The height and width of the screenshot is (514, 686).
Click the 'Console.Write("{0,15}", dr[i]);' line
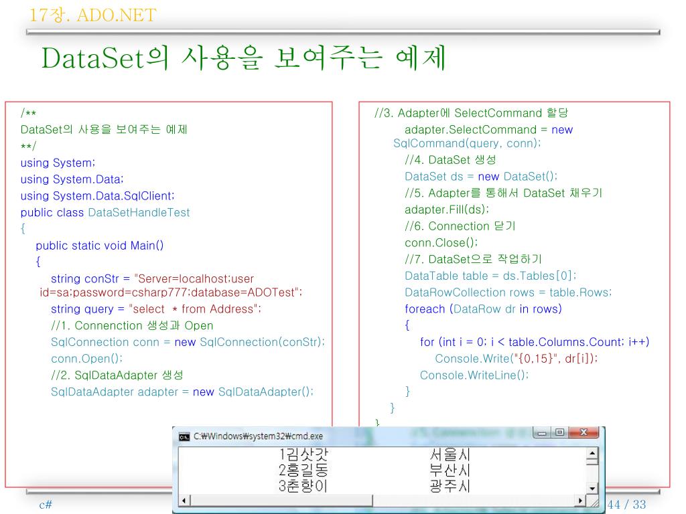517,359
